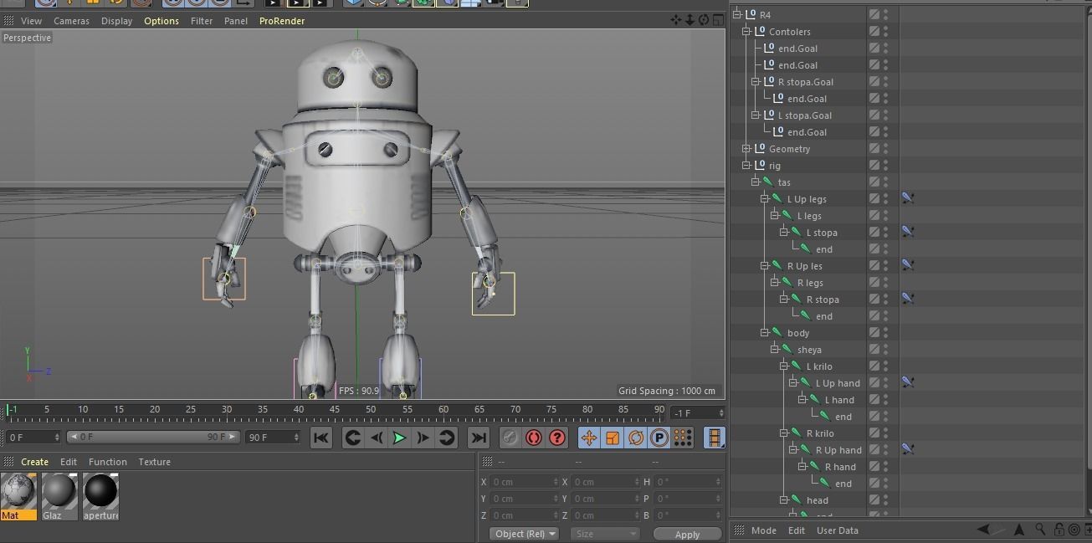The image size is (1092, 543).
Task: Go to the next key
Action: [447, 438]
